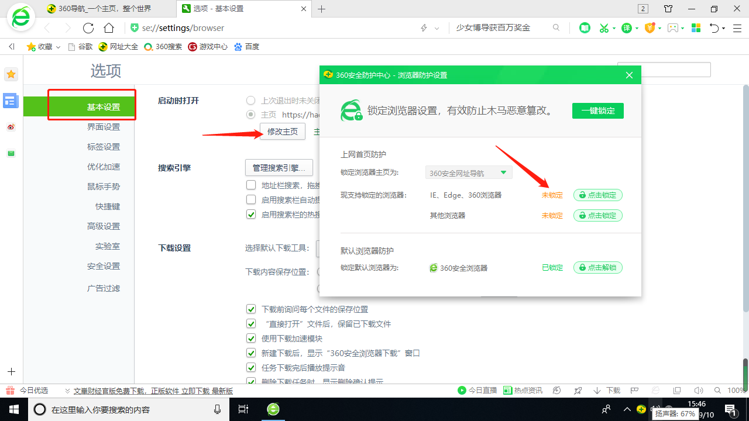Open the 360安全网址导航 homepage dropdown
749x421 pixels.
(468, 172)
